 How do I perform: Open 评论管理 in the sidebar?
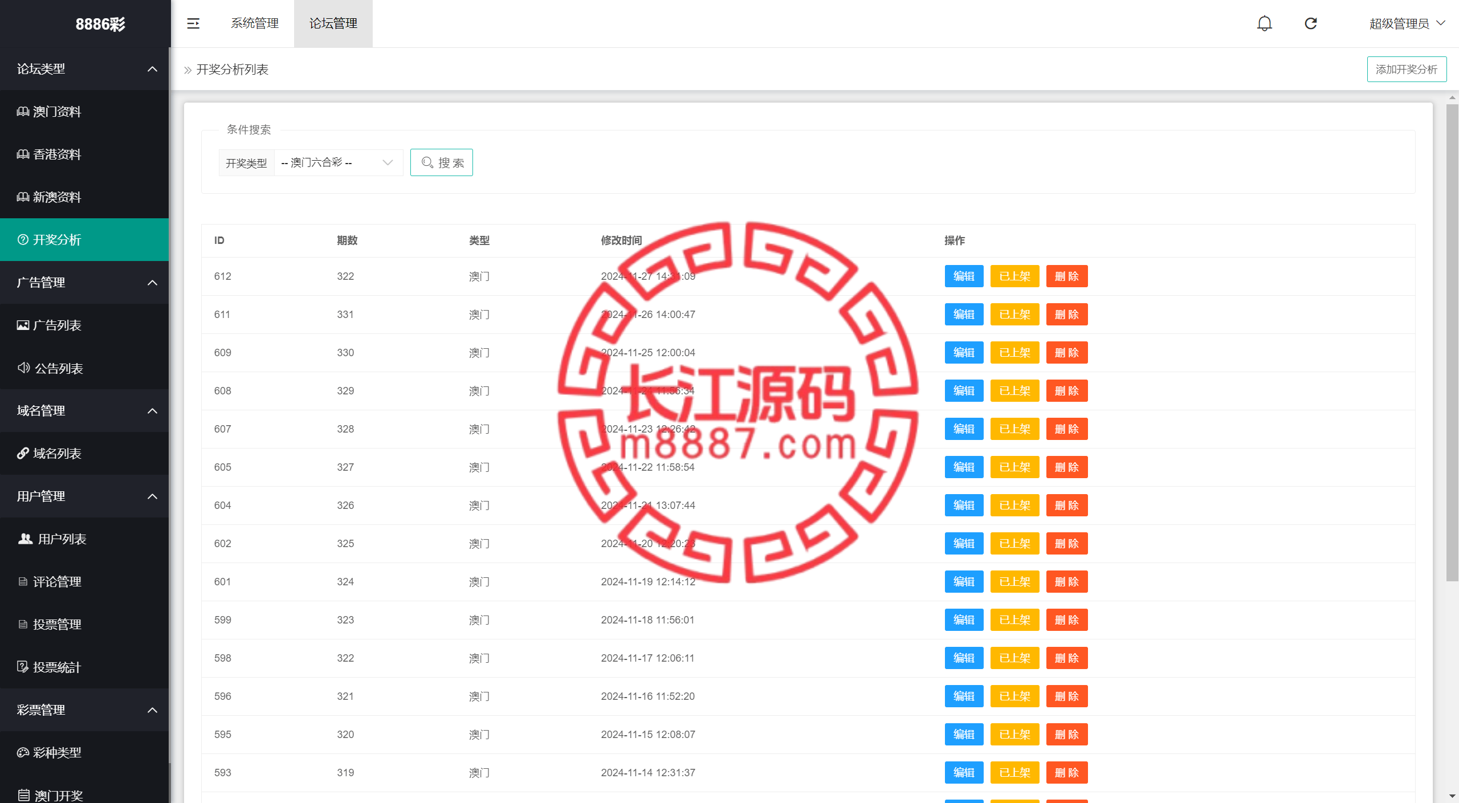point(84,582)
